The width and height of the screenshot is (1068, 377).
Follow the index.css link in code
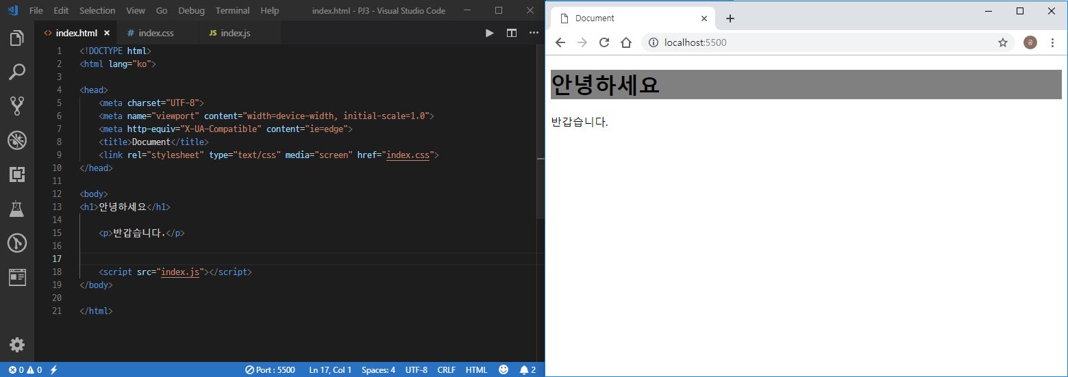408,155
